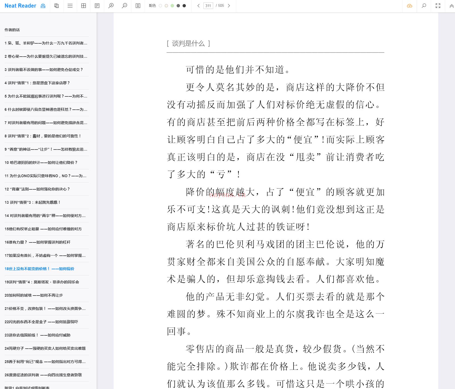Select highlighted chapter 18世上没有不能变的价格
This screenshot has width=455, height=389.
click(39, 269)
